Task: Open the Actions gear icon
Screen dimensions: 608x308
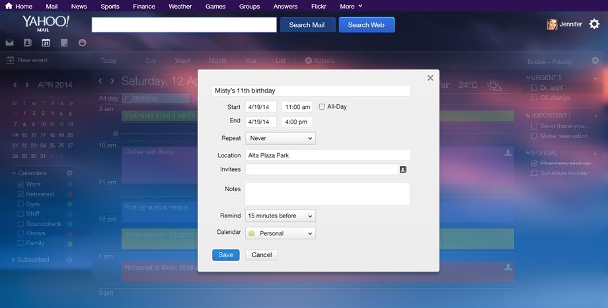Action: tap(308, 61)
